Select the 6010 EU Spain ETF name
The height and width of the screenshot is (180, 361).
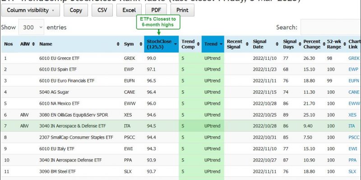click(x=58, y=69)
